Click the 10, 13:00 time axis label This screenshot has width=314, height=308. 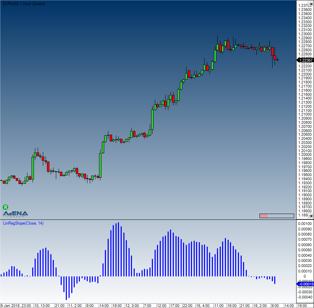tap(42, 305)
